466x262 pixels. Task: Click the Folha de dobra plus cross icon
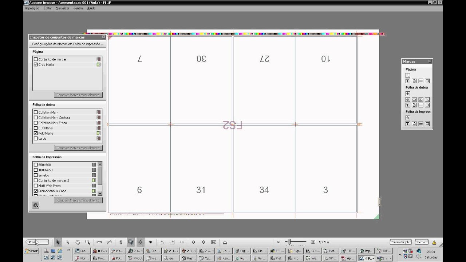coord(408,94)
